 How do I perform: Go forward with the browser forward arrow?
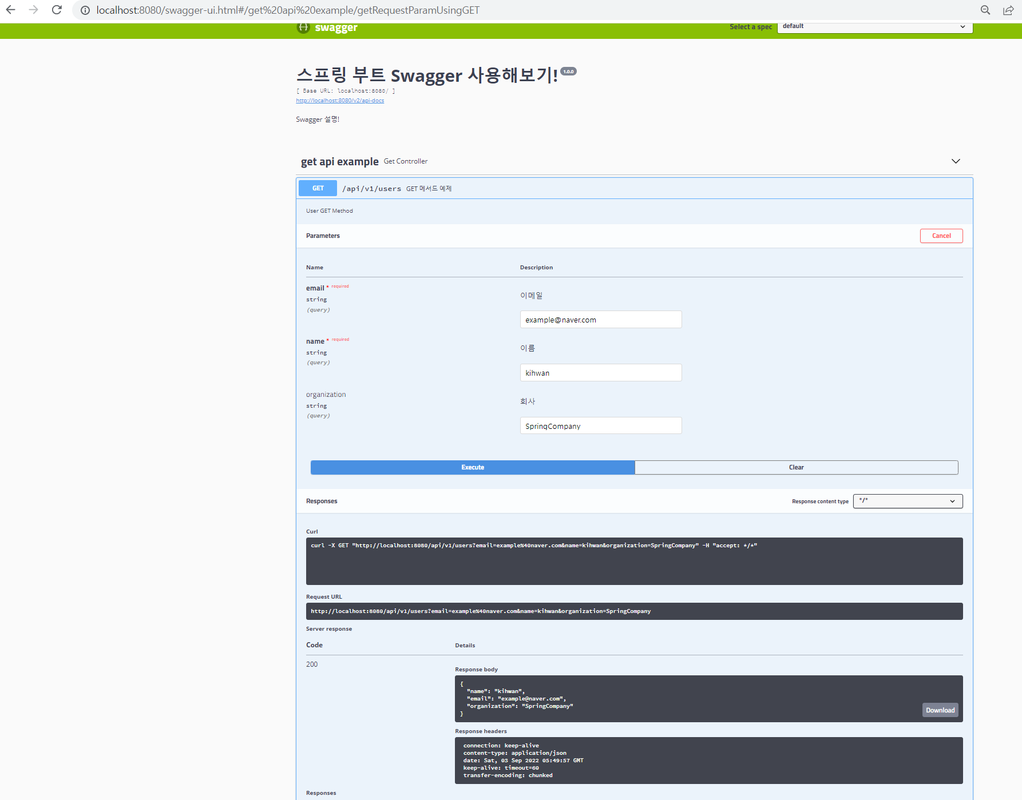[34, 10]
